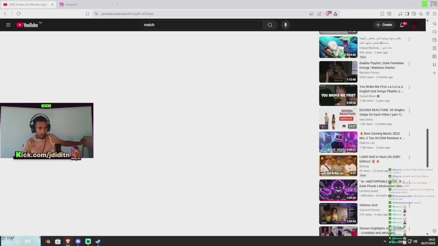Image resolution: width=438 pixels, height=246 pixels.
Task: Open options menu for LIARS BAR video
Action: pyautogui.click(x=409, y=158)
